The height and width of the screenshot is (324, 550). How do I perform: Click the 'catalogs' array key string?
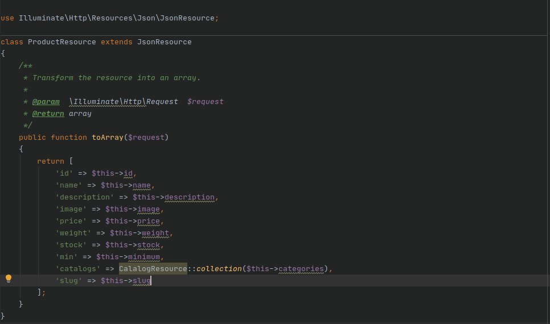pos(78,269)
